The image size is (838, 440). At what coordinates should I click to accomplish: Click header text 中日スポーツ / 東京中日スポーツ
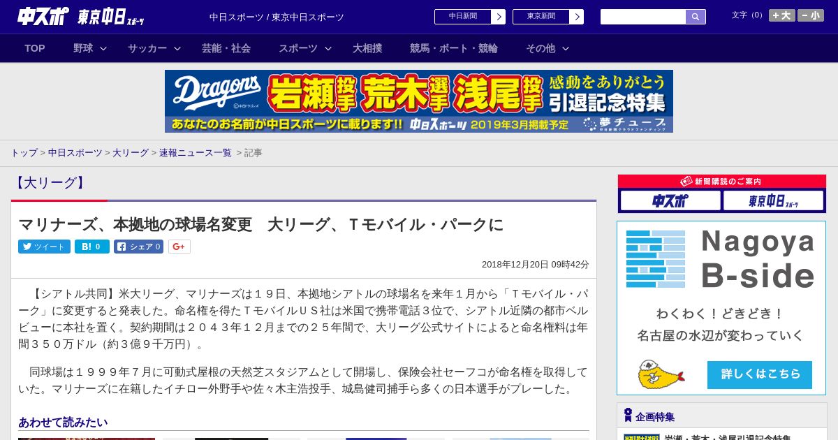pos(277,17)
